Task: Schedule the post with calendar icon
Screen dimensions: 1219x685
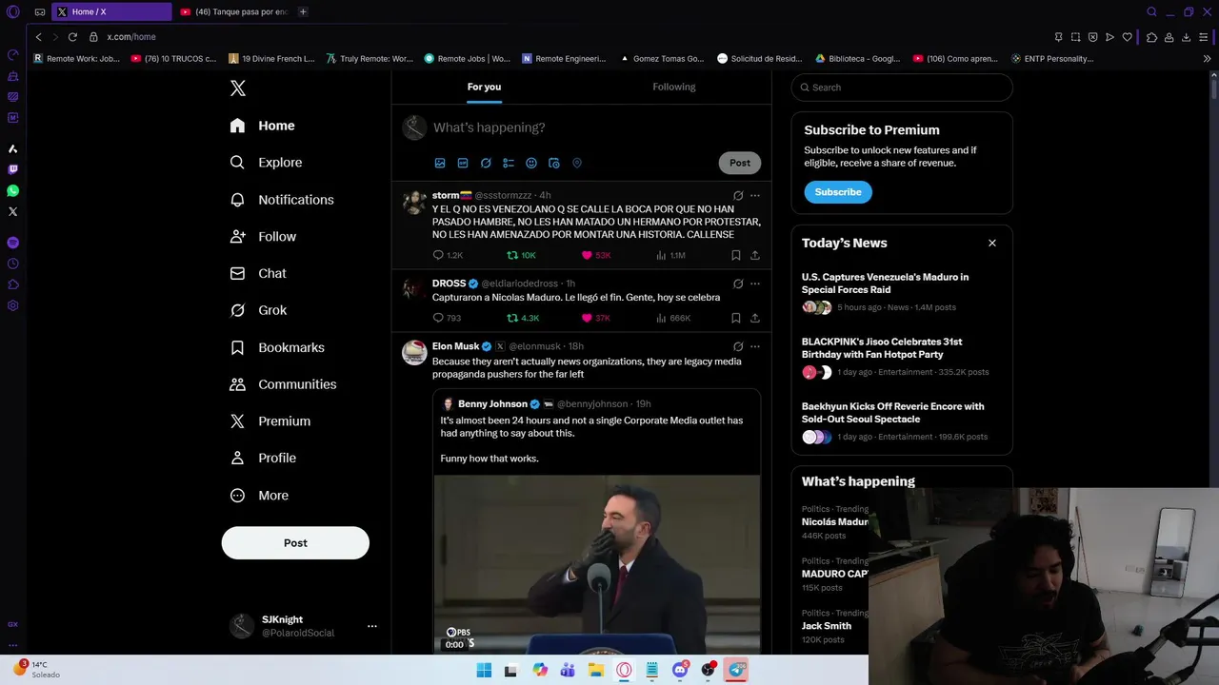Action: [554, 163]
